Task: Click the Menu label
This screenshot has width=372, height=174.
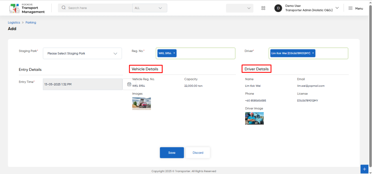Action: pyautogui.click(x=359, y=8)
